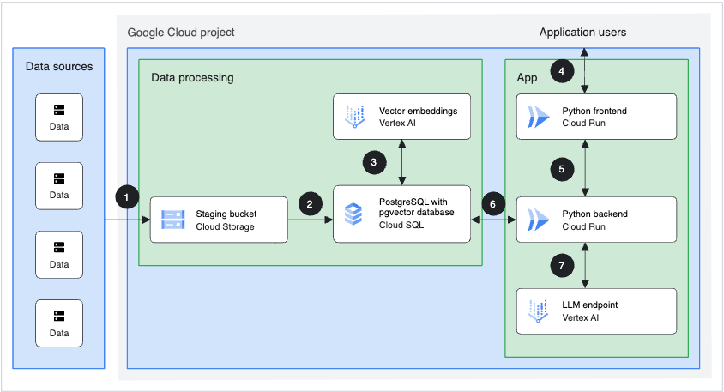Click the 'Staging bucket' text
Screen dimensions: 724x392
click(226, 214)
